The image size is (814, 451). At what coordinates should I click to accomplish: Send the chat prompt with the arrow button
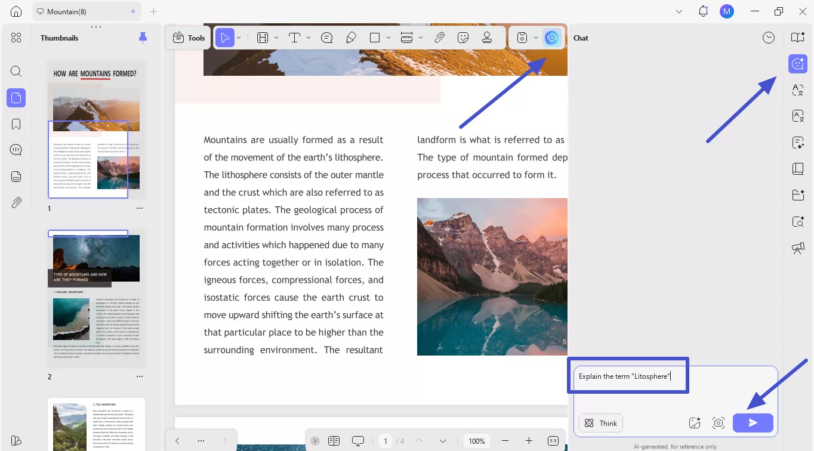753,422
